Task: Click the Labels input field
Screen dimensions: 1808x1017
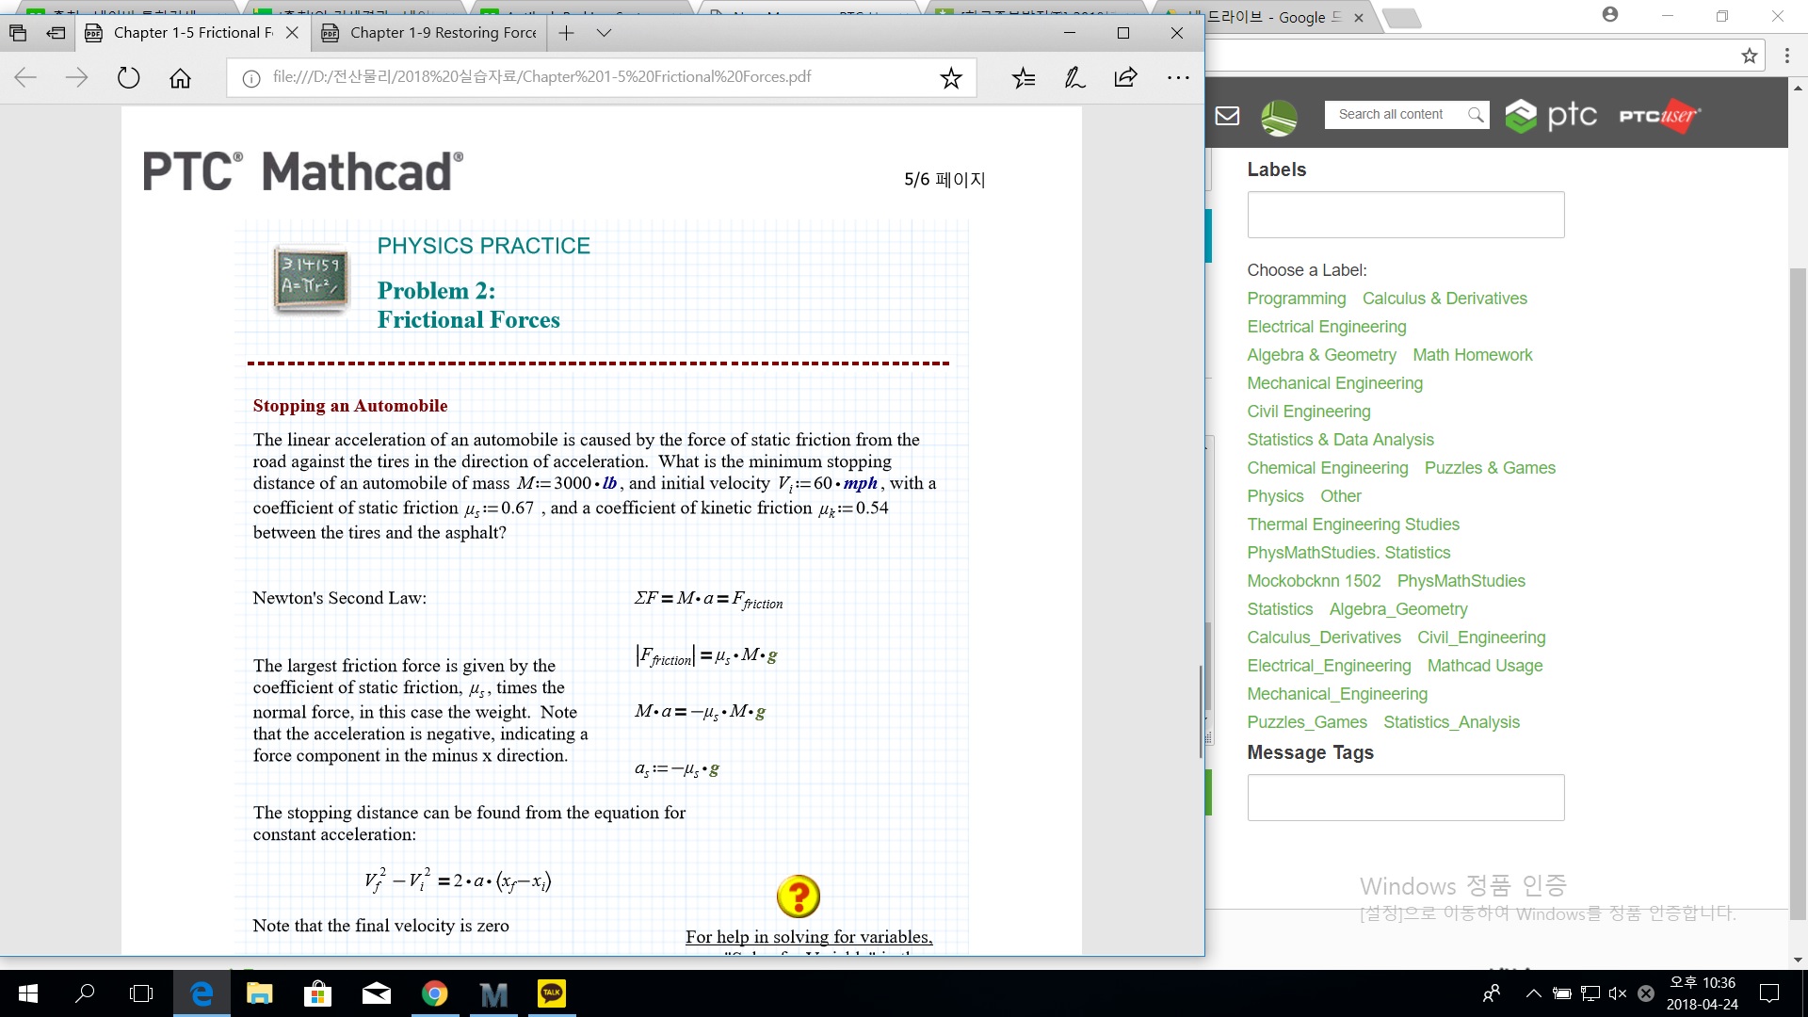Action: [1405, 215]
